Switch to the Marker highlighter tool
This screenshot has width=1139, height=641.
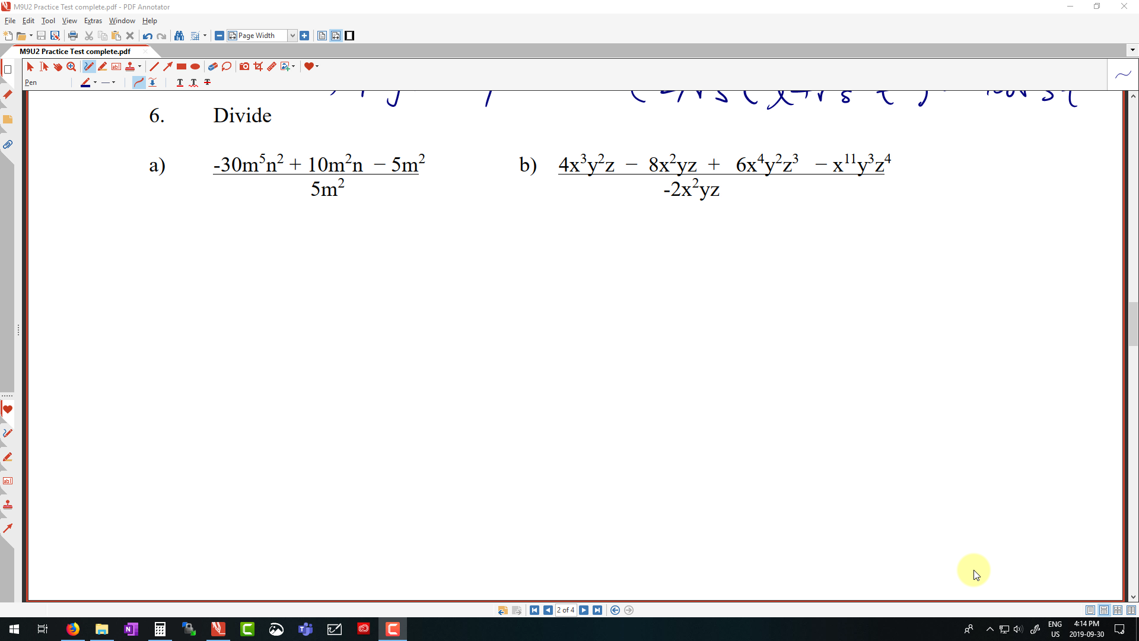pyautogui.click(x=103, y=66)
